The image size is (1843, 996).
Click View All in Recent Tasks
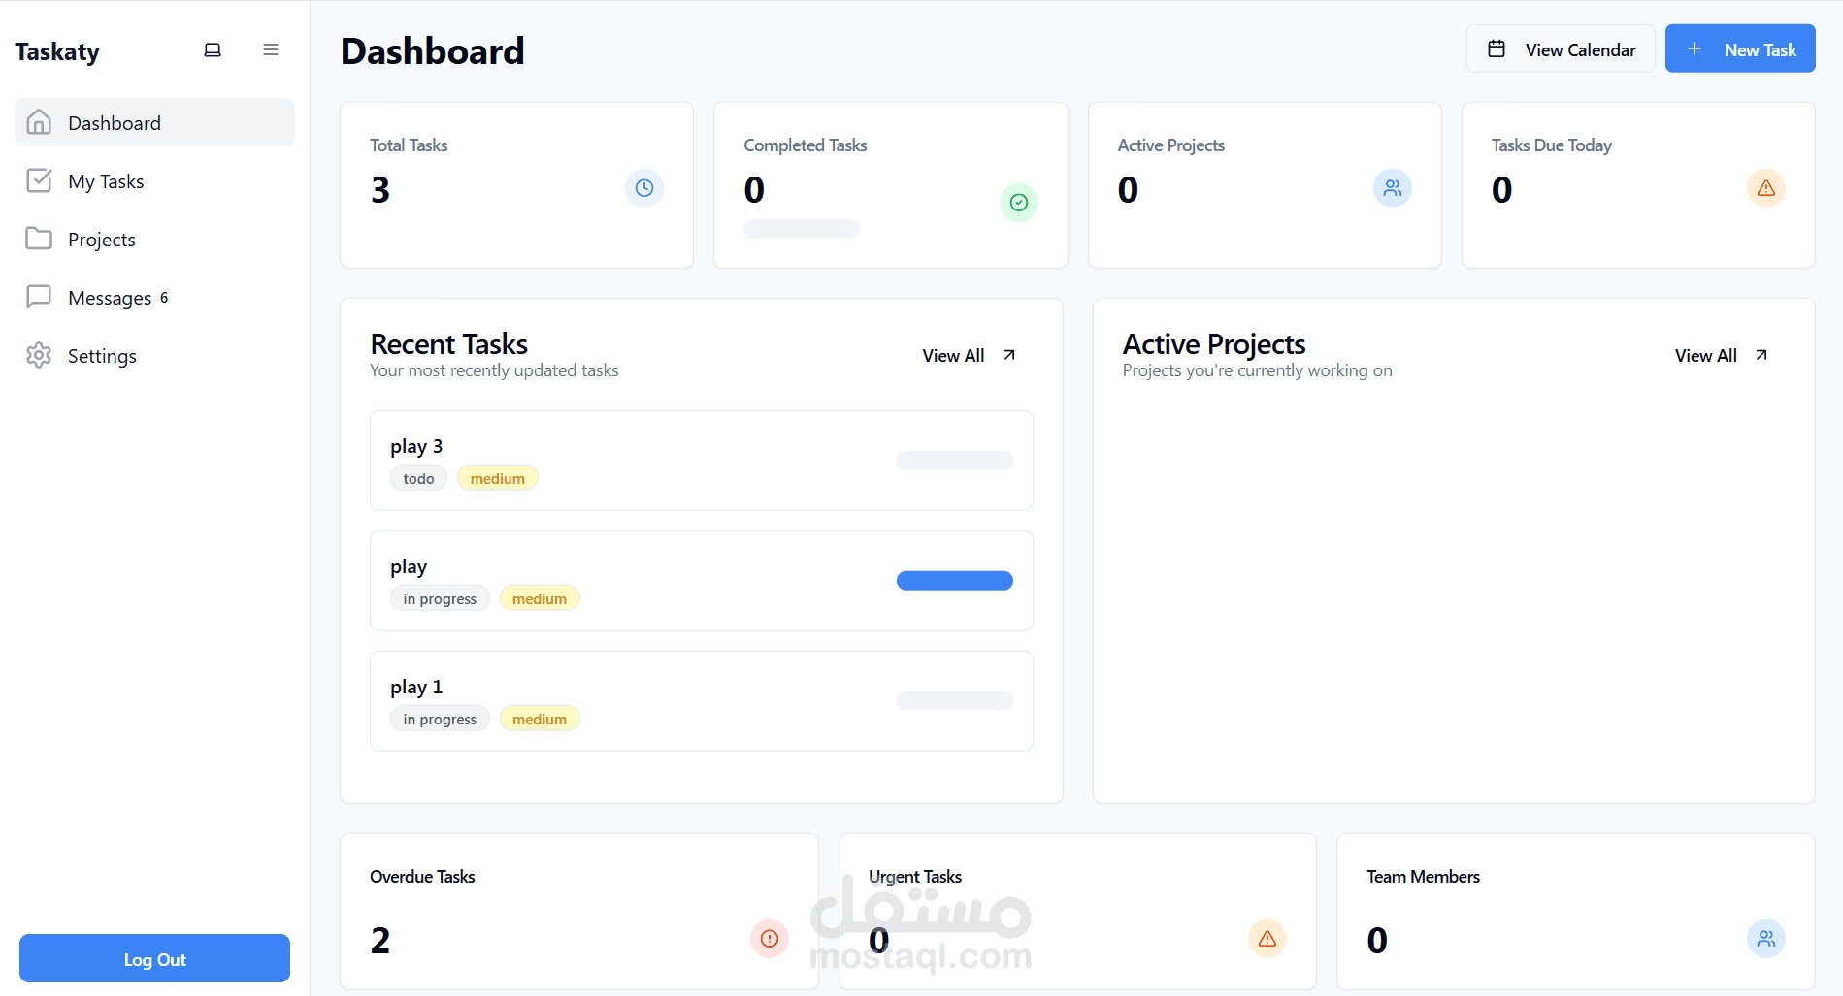tap(969, 355)
